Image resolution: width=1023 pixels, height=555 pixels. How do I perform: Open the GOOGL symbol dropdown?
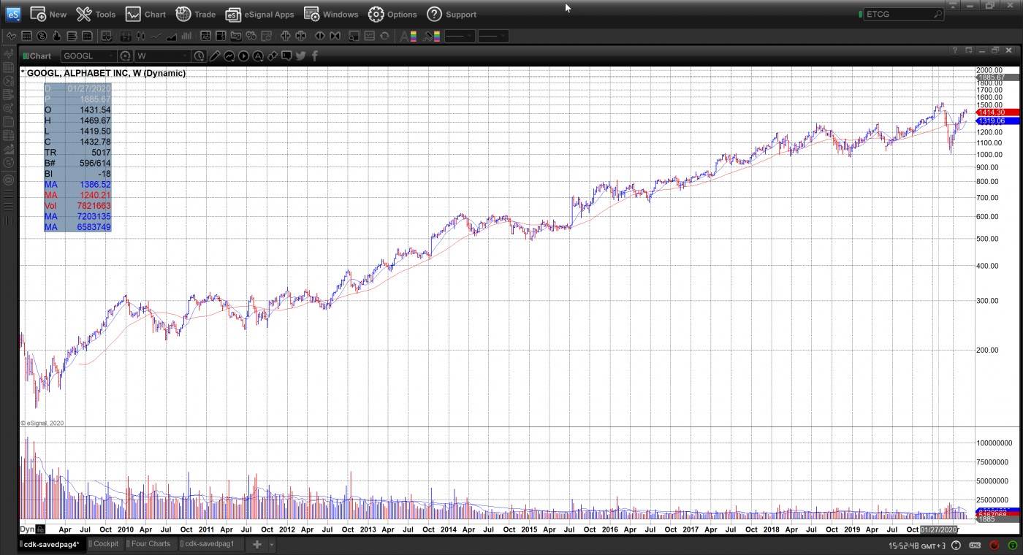88,55
